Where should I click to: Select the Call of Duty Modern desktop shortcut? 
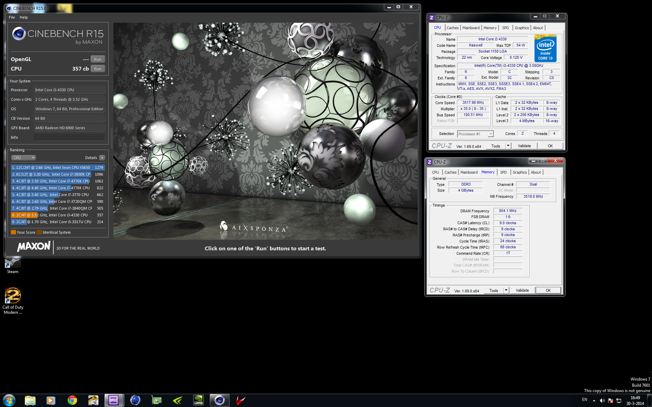coord(13,301)
